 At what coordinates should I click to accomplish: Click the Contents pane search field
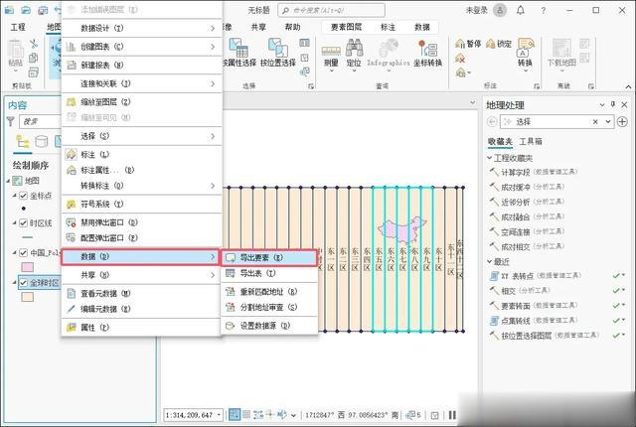coord(41,121)
